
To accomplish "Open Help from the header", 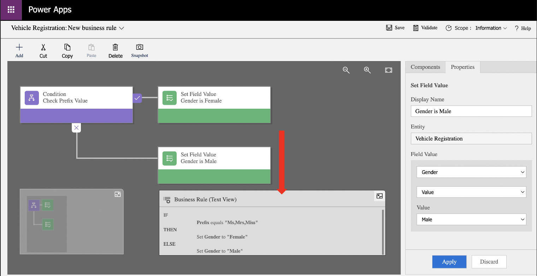I will tap(523, 28).
